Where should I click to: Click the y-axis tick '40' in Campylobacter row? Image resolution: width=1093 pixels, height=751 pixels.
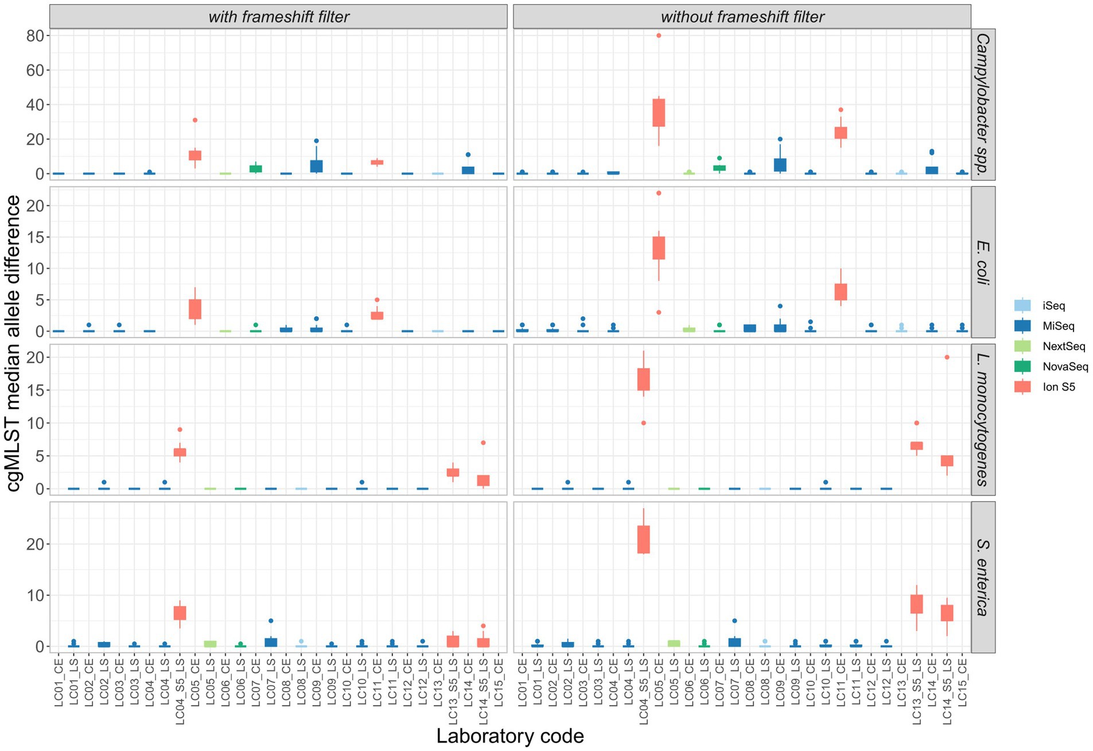(35, 104)
